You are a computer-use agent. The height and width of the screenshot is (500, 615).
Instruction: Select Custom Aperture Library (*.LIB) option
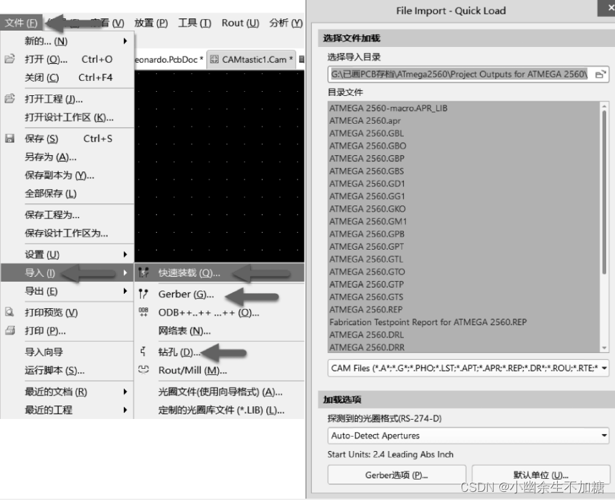point(219,410)
